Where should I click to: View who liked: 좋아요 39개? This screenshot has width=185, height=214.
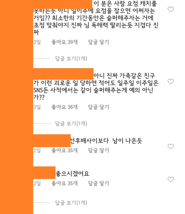coord(64,42)
